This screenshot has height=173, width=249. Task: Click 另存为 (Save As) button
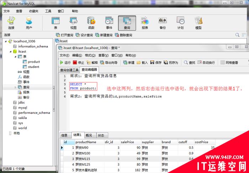tap(171, 63)
